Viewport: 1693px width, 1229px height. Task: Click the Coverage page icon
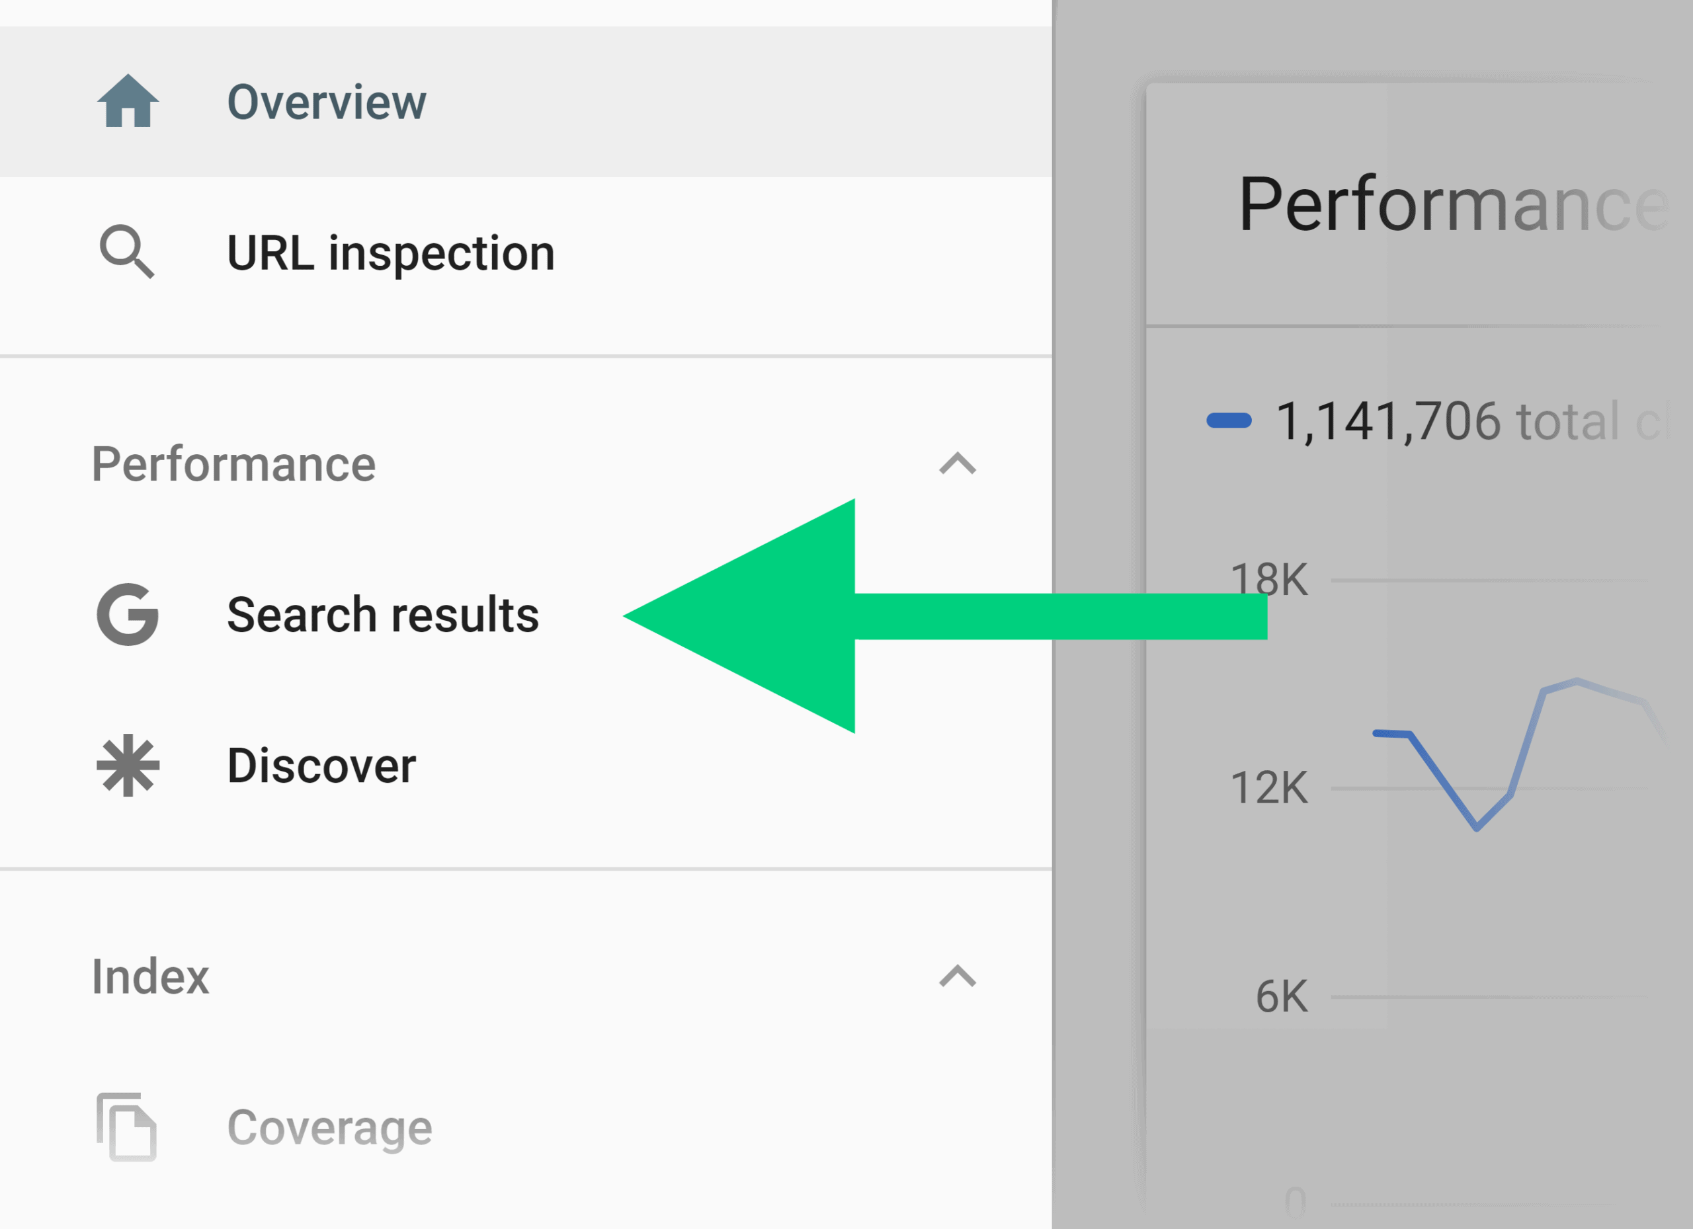coord(127,1127)
